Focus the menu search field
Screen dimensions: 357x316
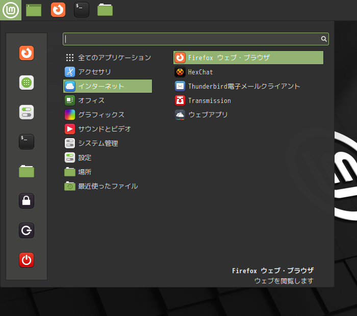click(195, 39)
